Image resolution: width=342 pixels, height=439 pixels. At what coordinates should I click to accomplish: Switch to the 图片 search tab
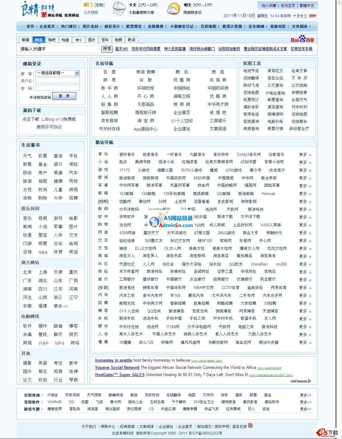(x=92, y=40)
